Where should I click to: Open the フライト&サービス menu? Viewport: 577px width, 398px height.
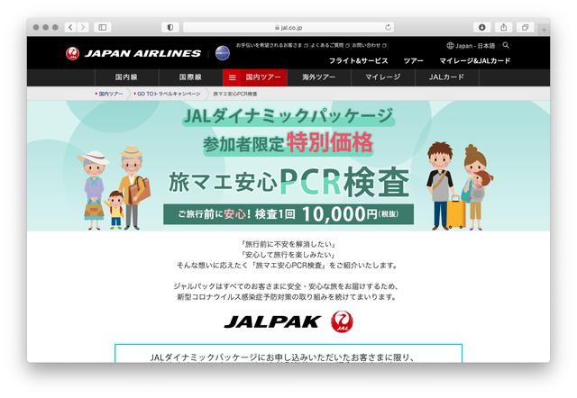tap(358, 60)
